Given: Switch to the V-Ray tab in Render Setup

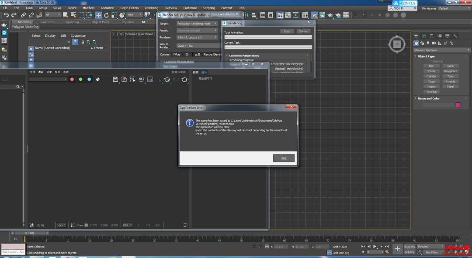Looking at the screenshot, I should coord(177,55).
